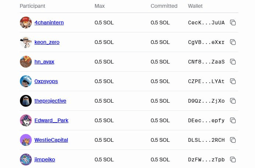The height and width of the screenshot is (168, 255).
Task: Click 4chanintern red hat avatar
Action: tap(26, 23)
